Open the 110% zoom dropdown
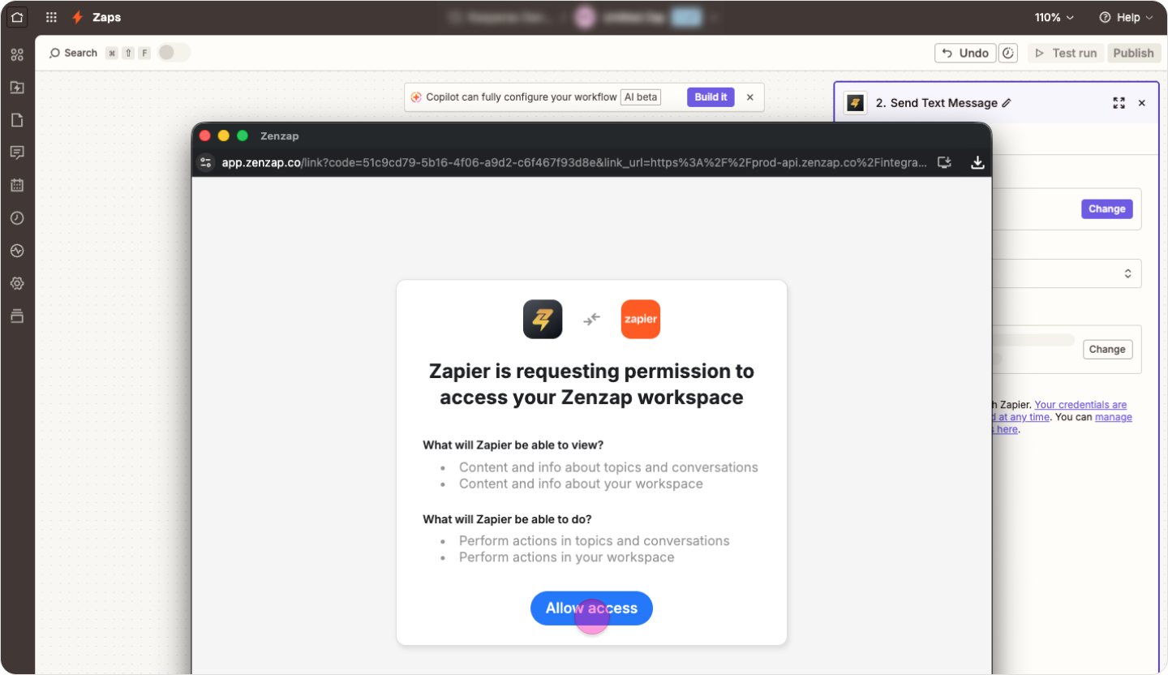Screen dimensions: 1168x675 pyautogui.click(x=1054, y=17)
